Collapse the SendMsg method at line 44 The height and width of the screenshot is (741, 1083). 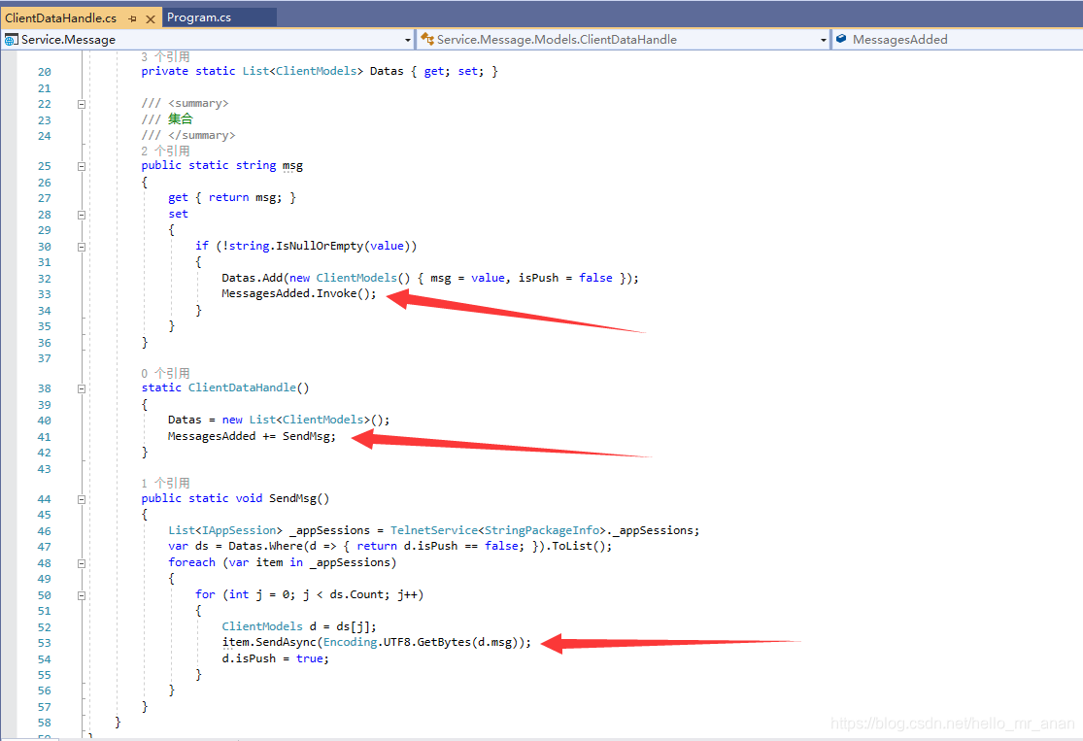[82, 499]
